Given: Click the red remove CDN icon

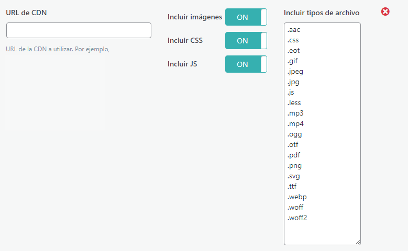Looking at the screenshot, I should click(385, 12).
